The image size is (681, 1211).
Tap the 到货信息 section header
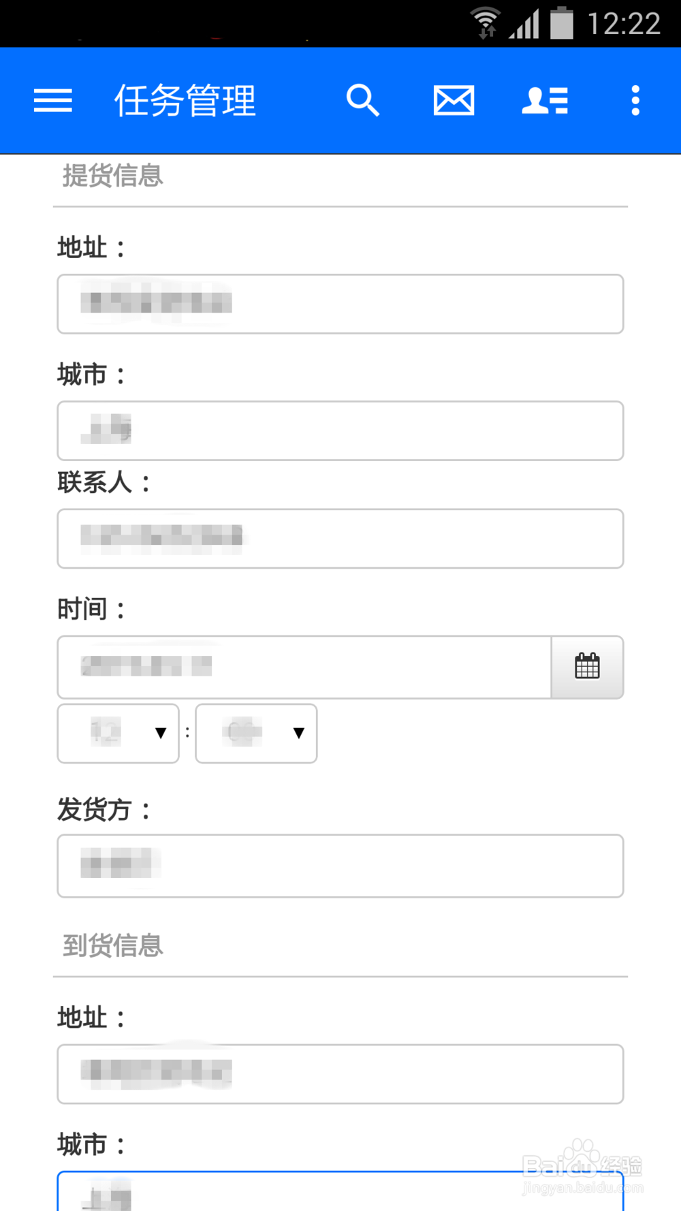(x=113, y=945)
